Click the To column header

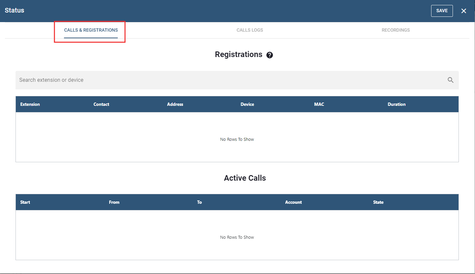pos(199,202)
